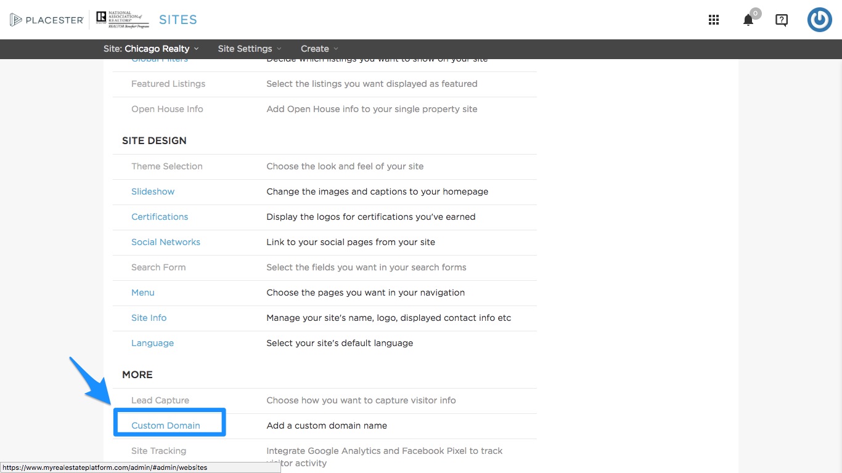Image resolution: width=842 pixels, height=473 pixels.
Task: Open the Custom Domain link
Action: point(166,426)
